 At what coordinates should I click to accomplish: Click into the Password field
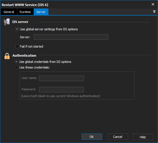point(61,89)
